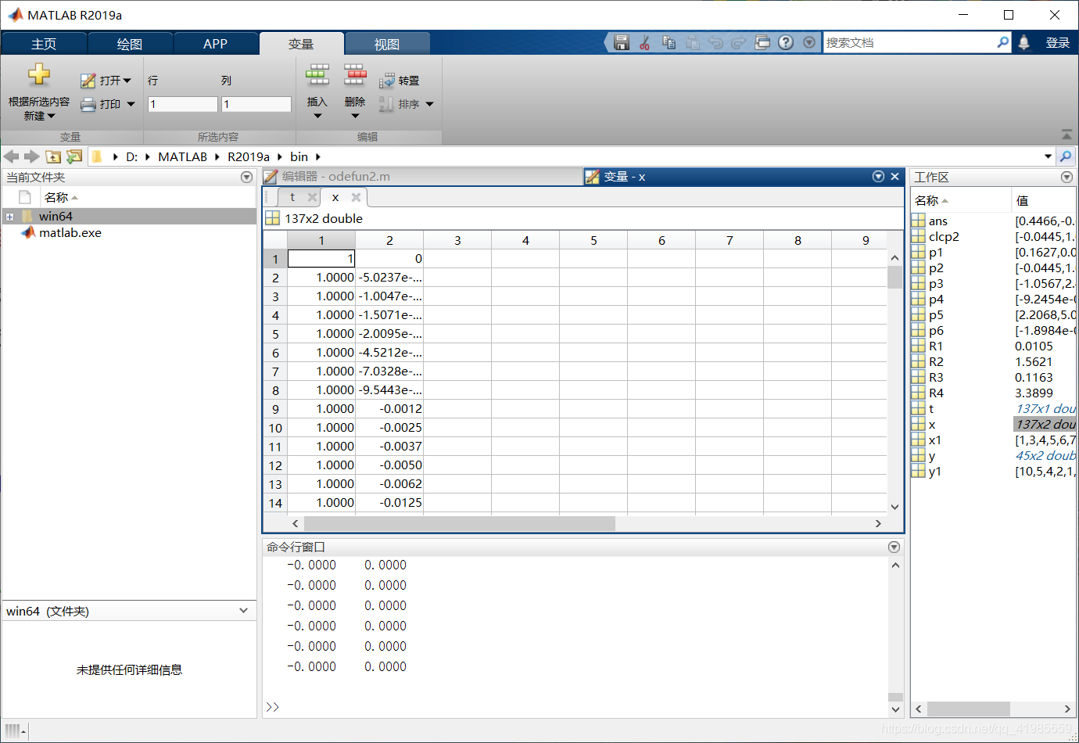This screenshot has width=1079, height=743.
Task: Select column header 2 in the variable table
Action: coord(389,240)
